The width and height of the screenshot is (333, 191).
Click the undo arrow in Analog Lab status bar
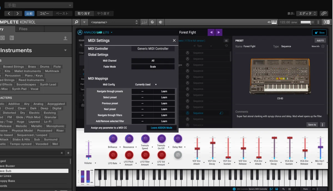[283, 189]
